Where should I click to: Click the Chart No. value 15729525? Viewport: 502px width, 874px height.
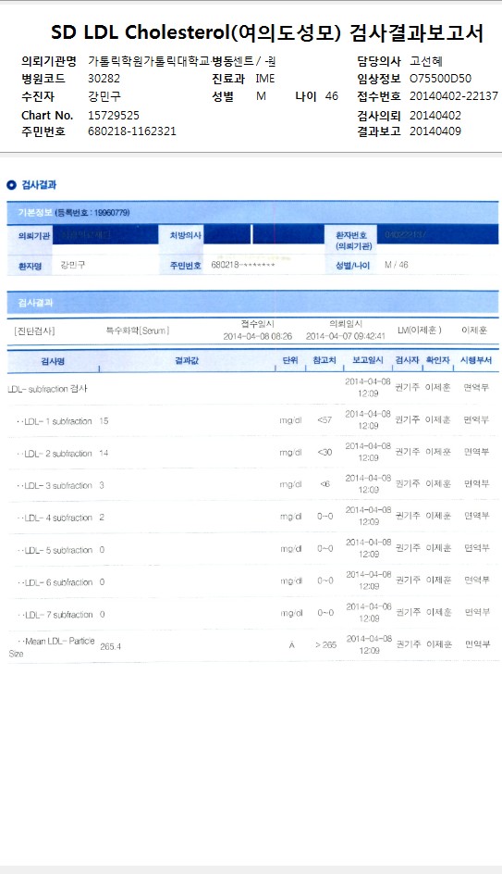click(114, 116)
